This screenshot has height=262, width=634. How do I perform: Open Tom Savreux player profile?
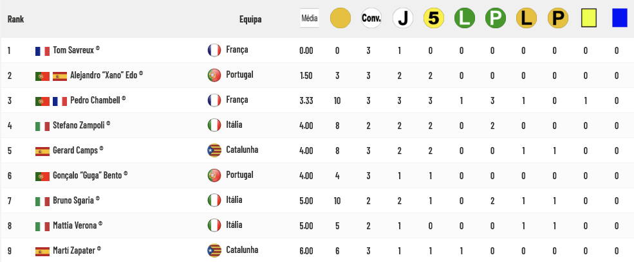point(73,50)
